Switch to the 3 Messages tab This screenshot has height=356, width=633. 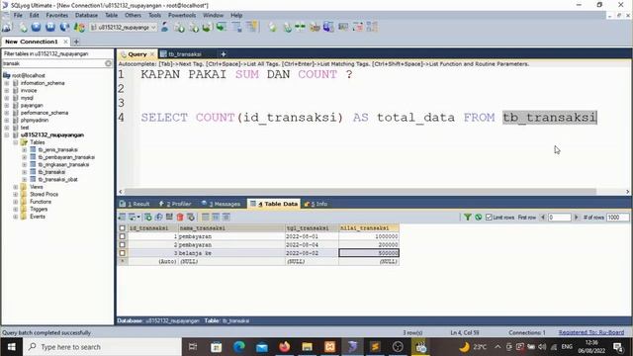click(x=222, y=204)
